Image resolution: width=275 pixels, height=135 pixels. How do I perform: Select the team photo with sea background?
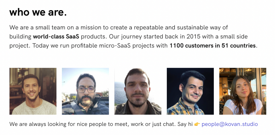tap(138, 91)
